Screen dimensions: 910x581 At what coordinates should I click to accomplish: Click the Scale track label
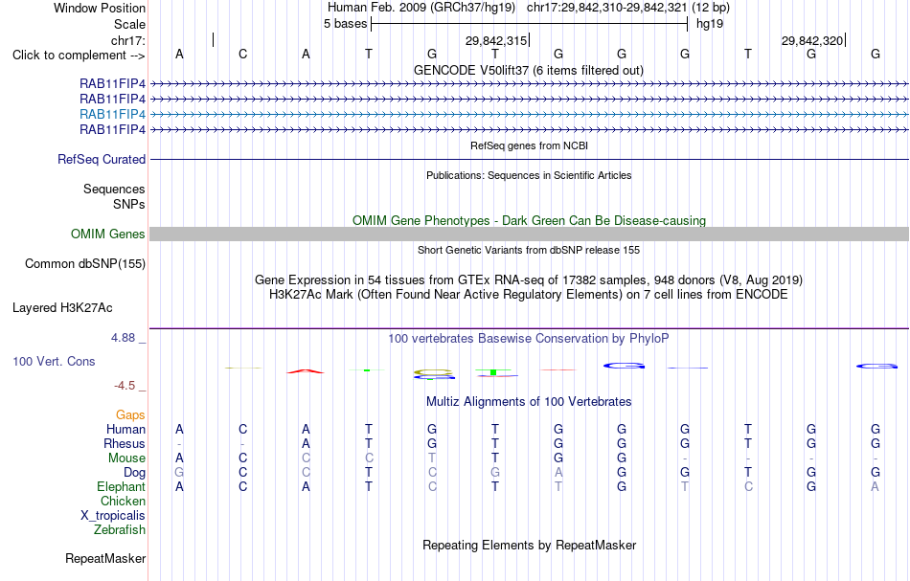pyautogui.click(x=129, y=24)
